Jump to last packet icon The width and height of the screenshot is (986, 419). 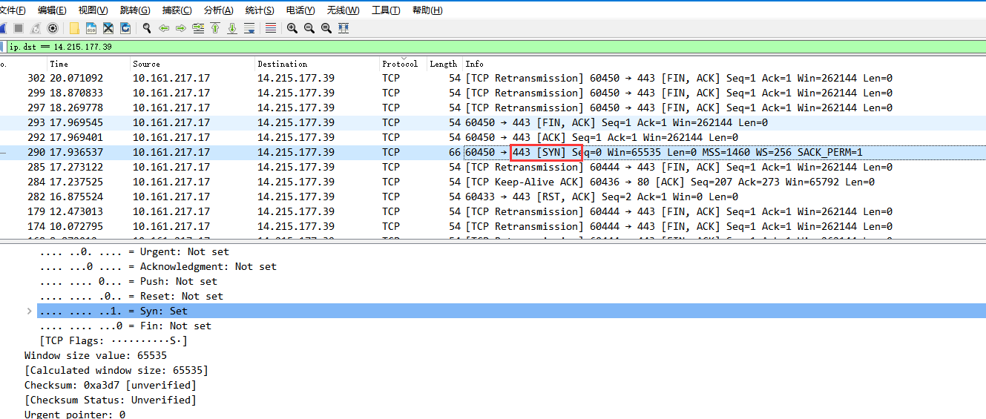(x=232, y=28)
